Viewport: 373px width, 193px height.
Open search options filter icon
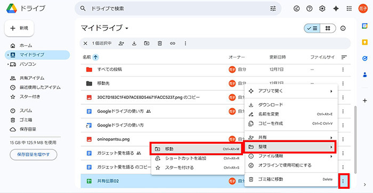click(x=273, y=9)
